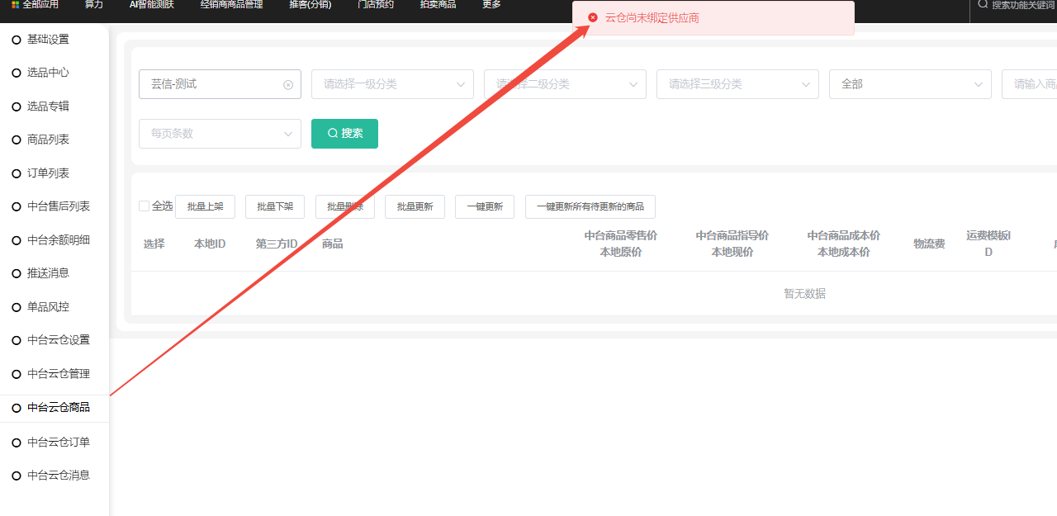Screen dimensions: 1057x516
Task: Select 中台云仓设置 in the sidebar
Action: pyautogui.click(x=58, y=340)
